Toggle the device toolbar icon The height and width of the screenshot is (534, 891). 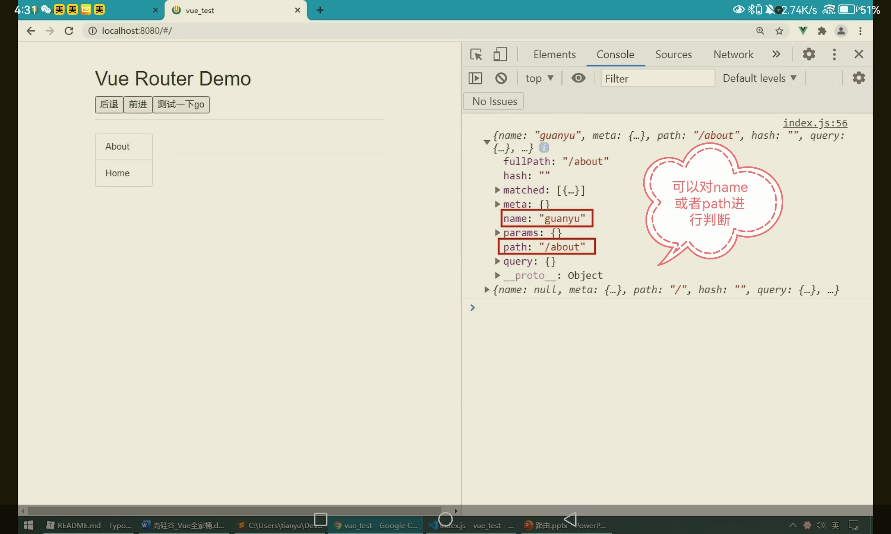click(x=500, y=54)
